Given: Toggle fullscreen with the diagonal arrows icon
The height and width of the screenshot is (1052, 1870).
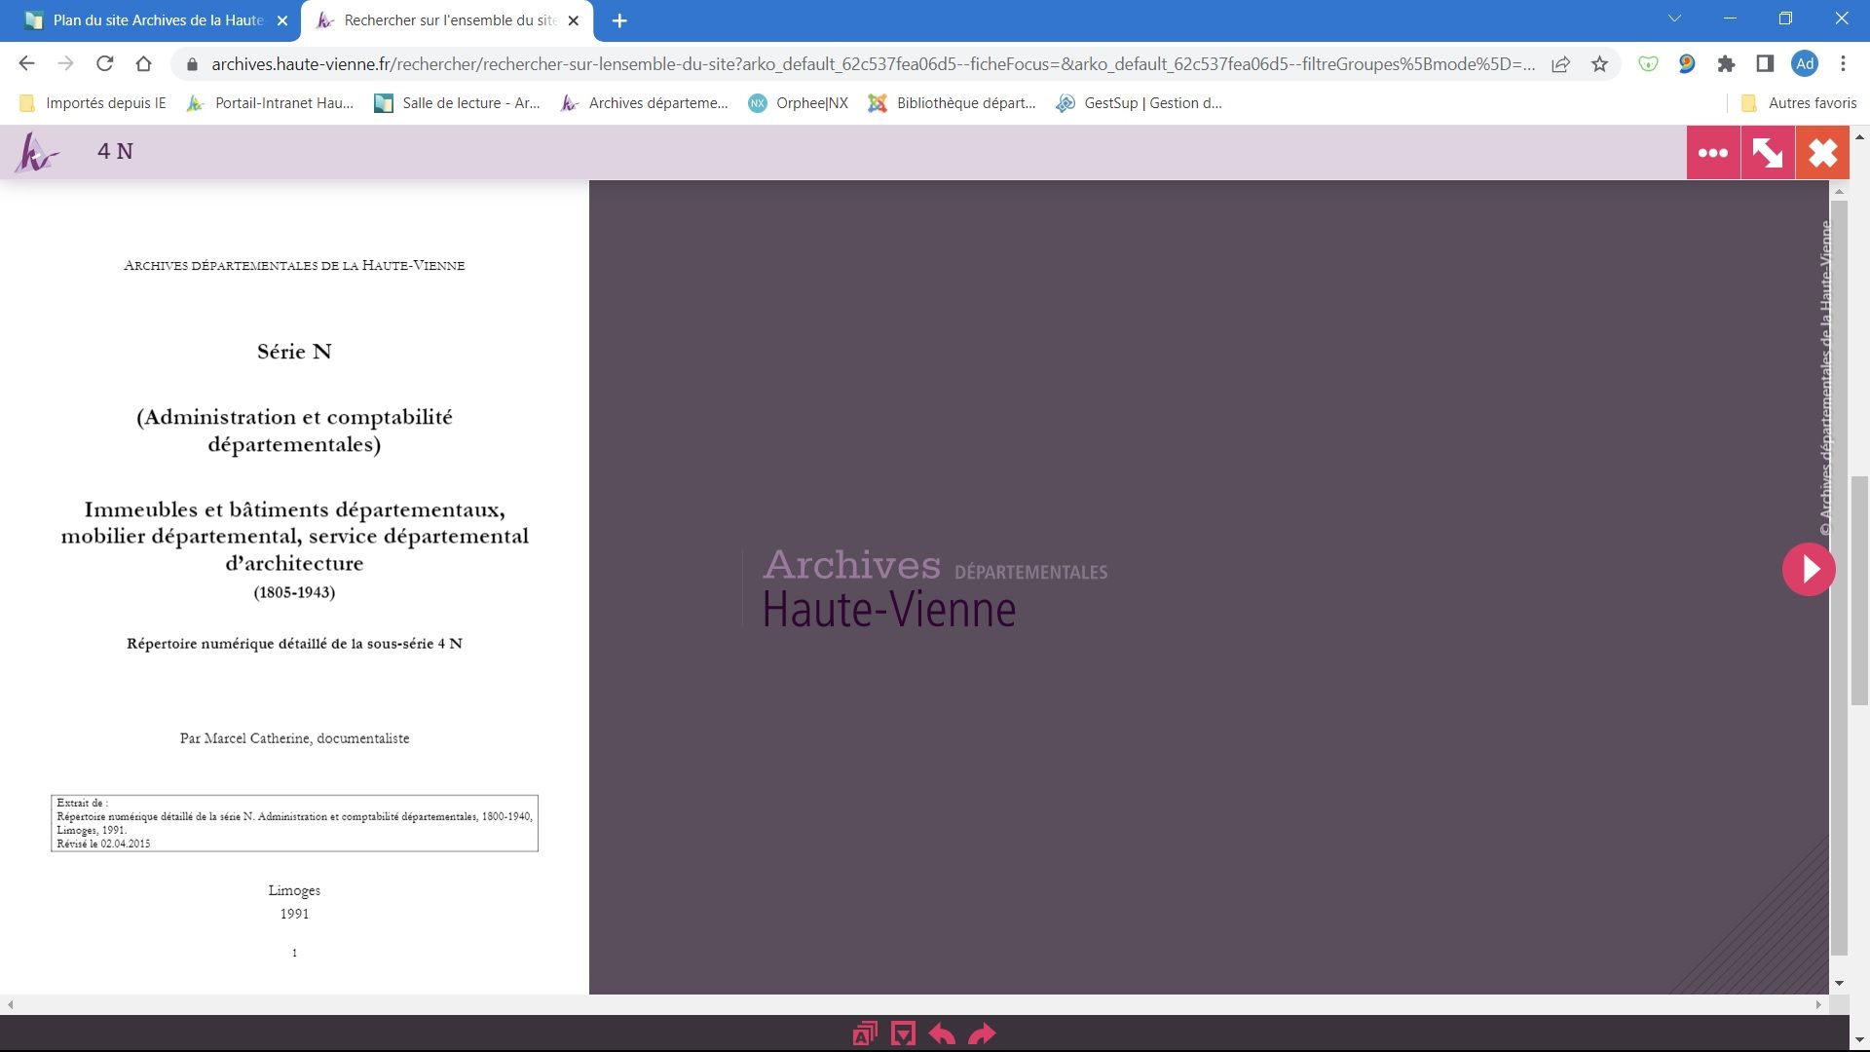Looking at the screenshot, I should pos(1767,153).
